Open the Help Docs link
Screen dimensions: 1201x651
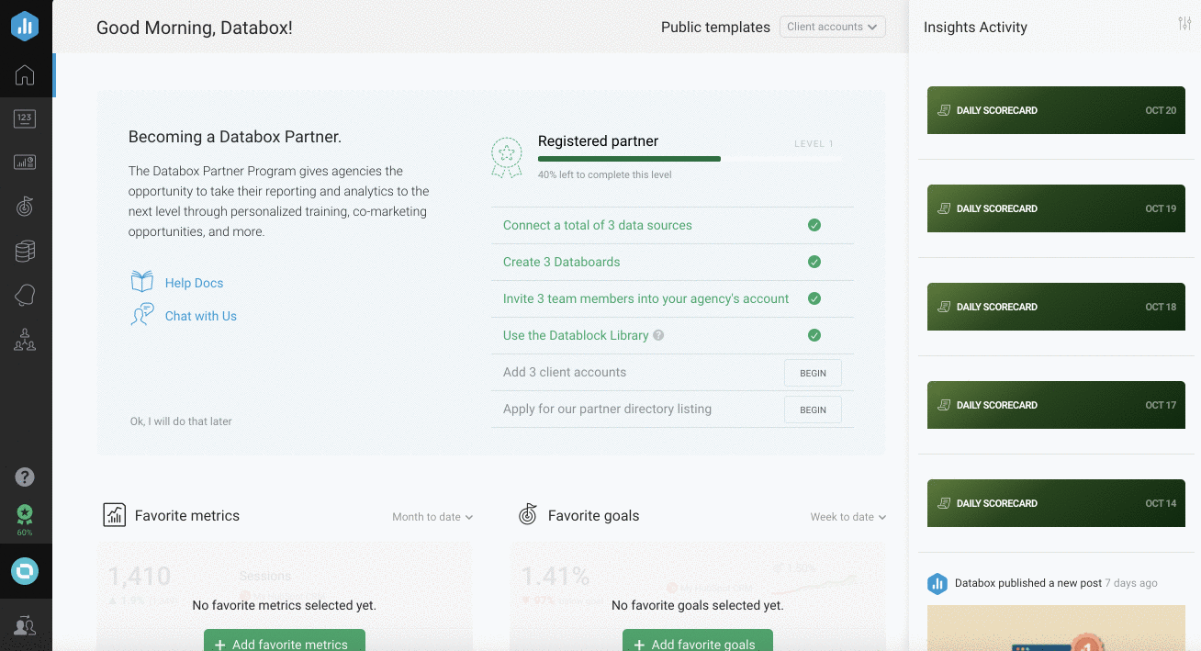[194, 283]
